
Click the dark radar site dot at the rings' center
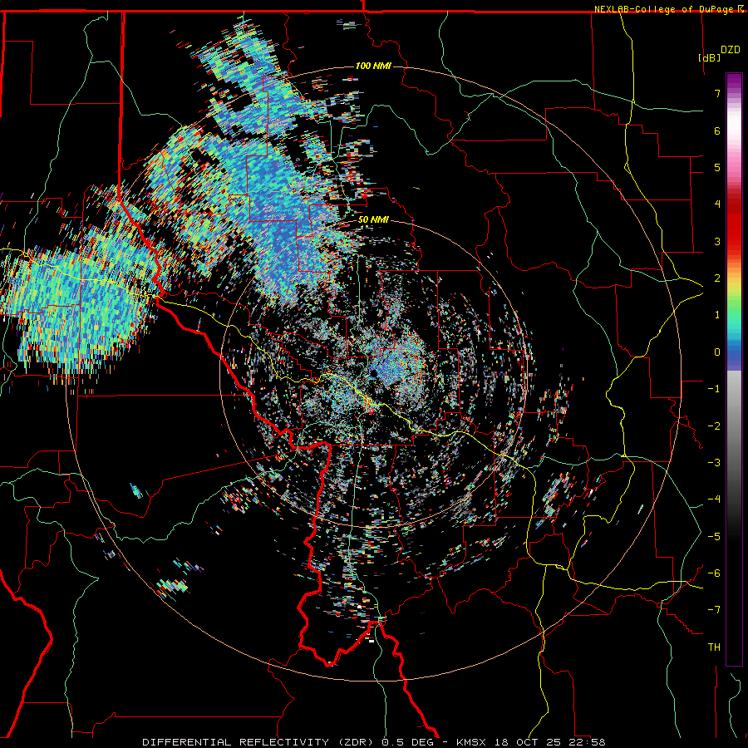[x=373, y=372]
